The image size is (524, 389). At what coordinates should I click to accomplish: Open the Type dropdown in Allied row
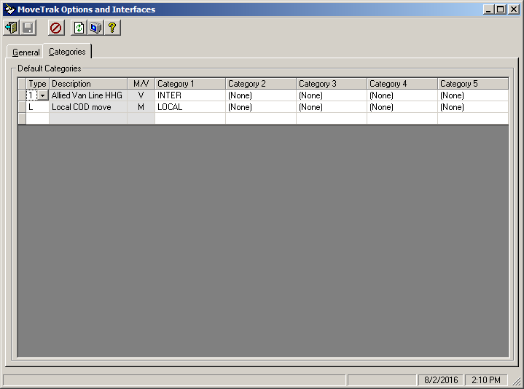pyautogui.click(x=42, y=95)
